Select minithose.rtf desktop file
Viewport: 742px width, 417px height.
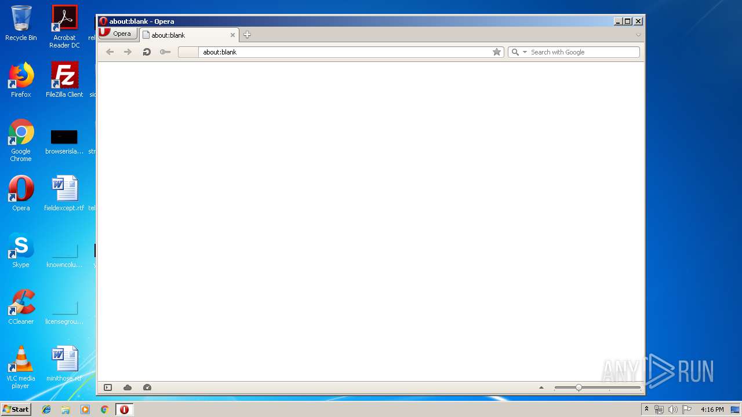click(x=64, y=364)
